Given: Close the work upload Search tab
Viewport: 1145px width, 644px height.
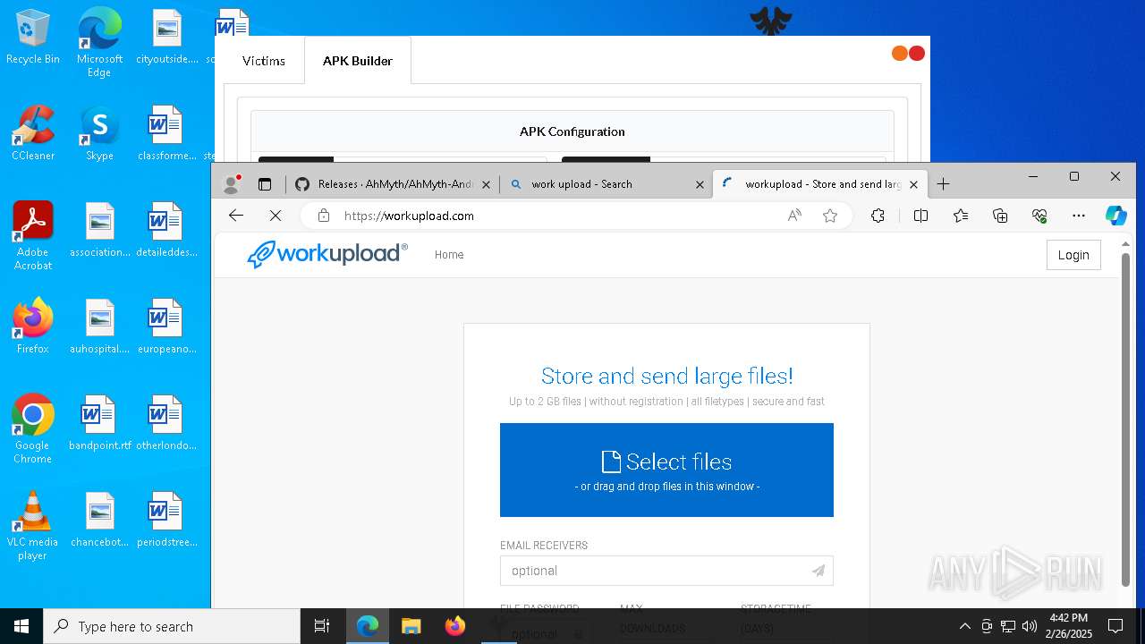Looking at the screenshot, I should [700, 184].
